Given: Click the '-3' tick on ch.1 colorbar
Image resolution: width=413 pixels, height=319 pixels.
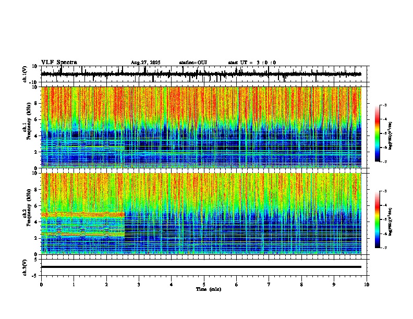Looking at the screenshot, I should (385, 105).
